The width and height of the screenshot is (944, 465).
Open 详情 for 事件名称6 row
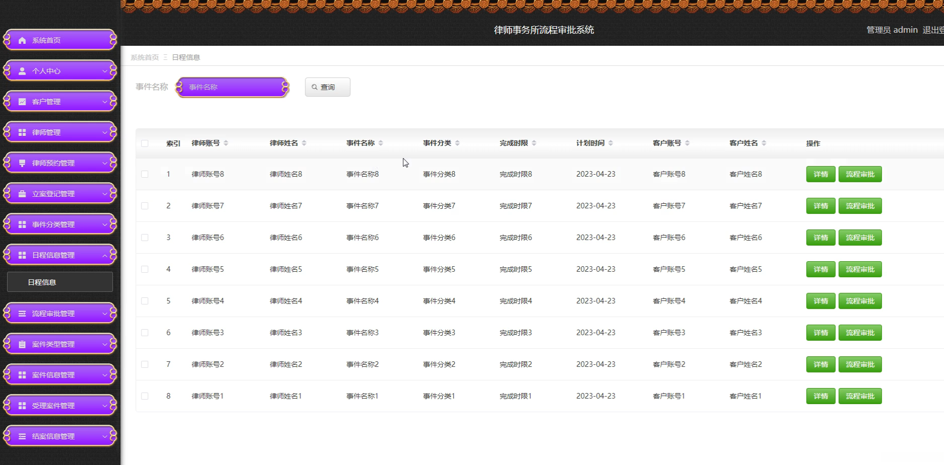coord(821,238)
